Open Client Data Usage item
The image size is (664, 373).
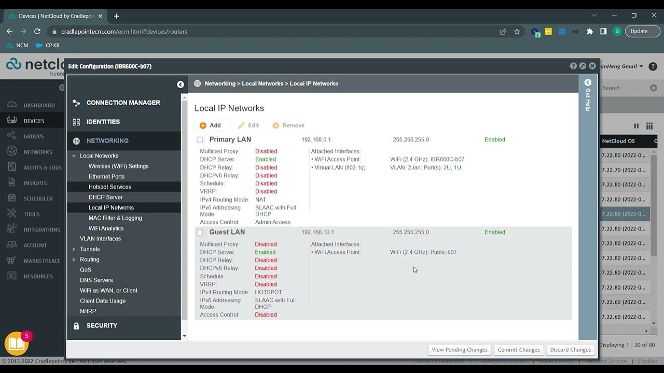click(x=103, y=301)
